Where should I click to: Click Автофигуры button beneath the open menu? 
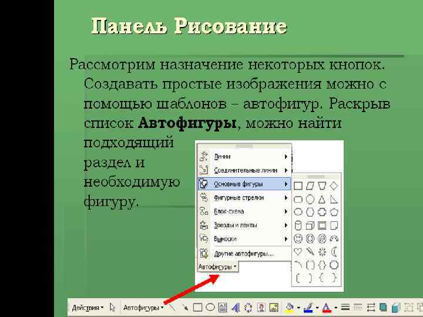(218, 267)
